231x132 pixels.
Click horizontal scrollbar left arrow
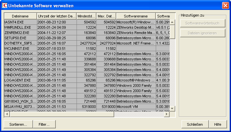tap(7, 114)
